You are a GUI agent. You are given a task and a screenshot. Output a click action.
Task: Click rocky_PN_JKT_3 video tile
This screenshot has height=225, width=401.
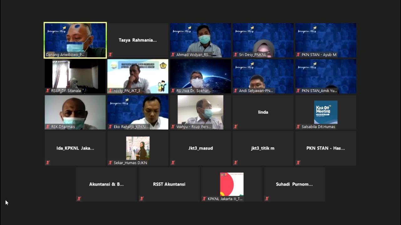click(x=138, y=76)
